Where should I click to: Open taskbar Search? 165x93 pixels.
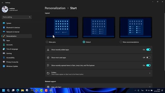[x=8, y=90]
